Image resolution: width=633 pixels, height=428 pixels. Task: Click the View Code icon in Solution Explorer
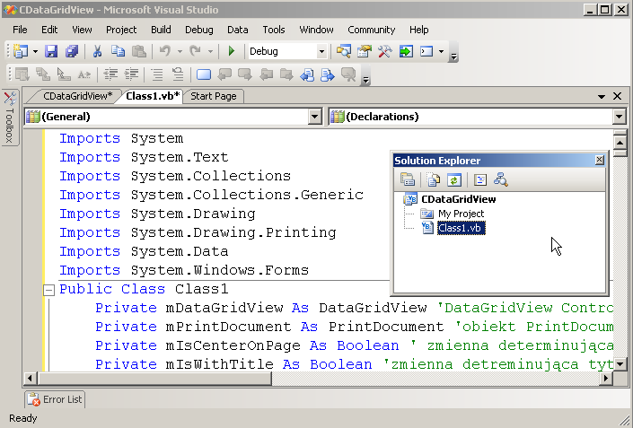click(480, 179)
